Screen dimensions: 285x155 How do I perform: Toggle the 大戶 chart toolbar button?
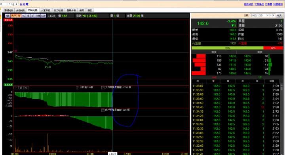(x=13, y=16)
